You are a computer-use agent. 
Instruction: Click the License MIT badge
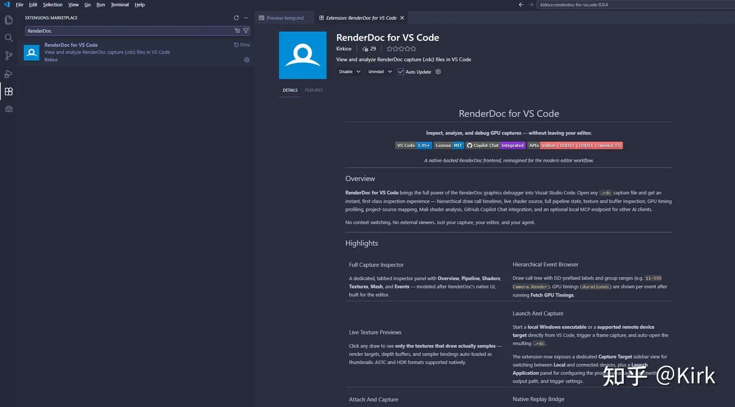tap(449, 146)
